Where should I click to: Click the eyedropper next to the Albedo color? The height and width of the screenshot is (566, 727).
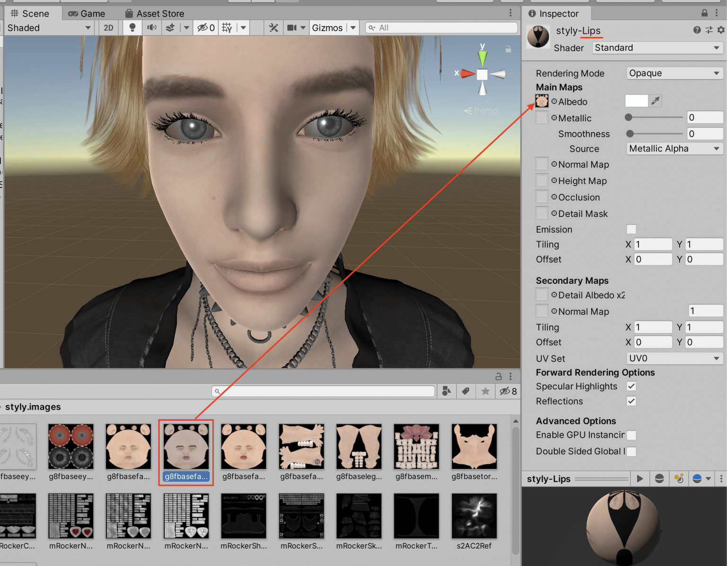(x=656, y=100)
